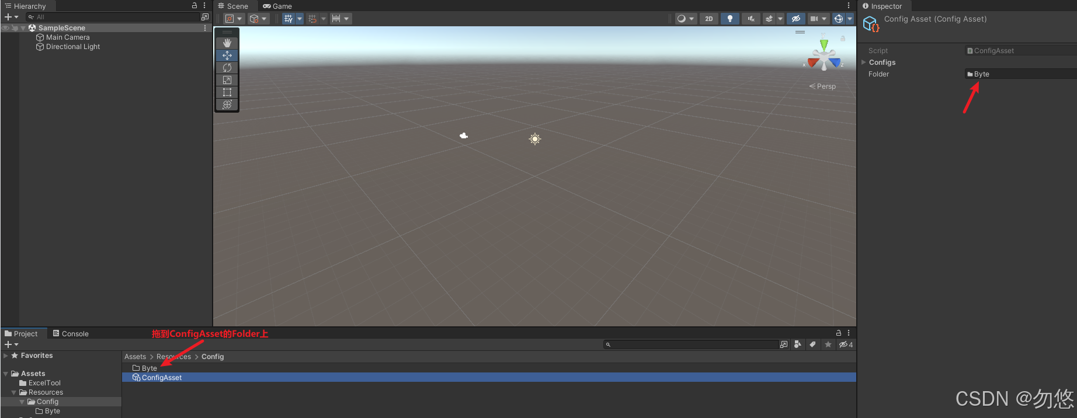The width and height of the screenshot is (1077, 418).
Task: Open SampleScene row three-dot menu
Action: (x=205, y=28)
